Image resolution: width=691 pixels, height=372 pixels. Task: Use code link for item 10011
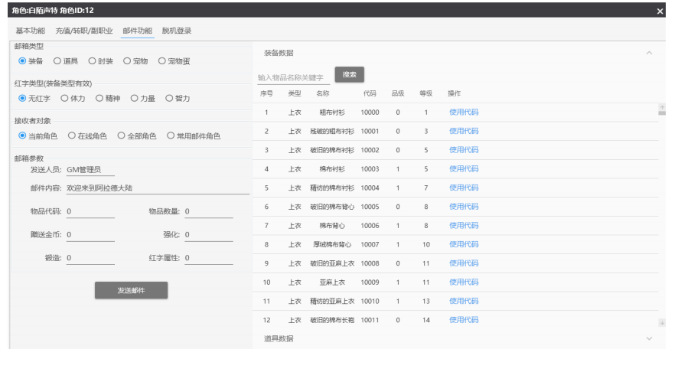coord(464,320)
